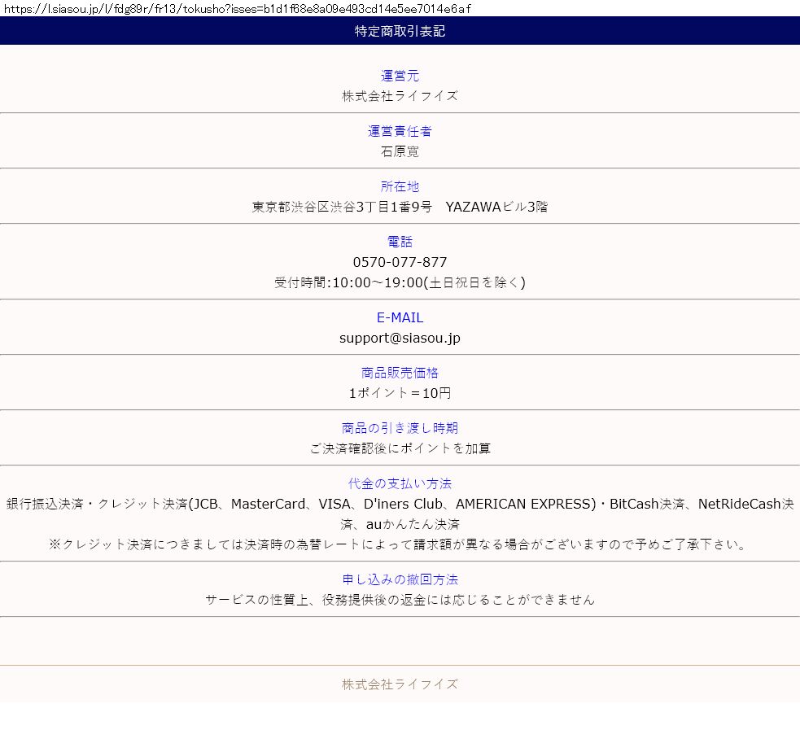Select the 代金の支払い方法 heading

pos(400,483)
